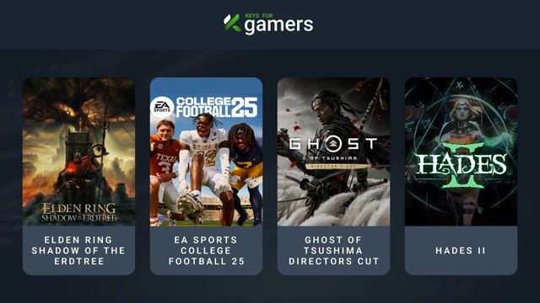
Task: Click the Elden Ring golden logo text
Action: coord(78,212)
